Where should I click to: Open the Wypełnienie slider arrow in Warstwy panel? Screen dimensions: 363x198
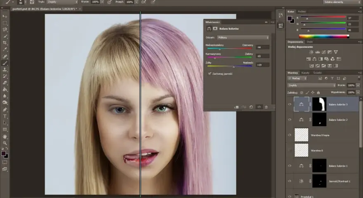[358, 92]
